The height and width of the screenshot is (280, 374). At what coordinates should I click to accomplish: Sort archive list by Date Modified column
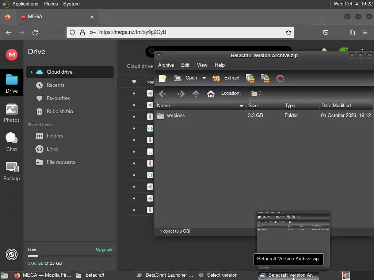click(x=346, y=105)
